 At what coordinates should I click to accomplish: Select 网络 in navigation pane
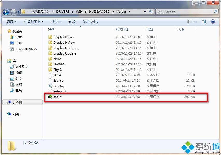pyautogui.click(x=13, y=114)
